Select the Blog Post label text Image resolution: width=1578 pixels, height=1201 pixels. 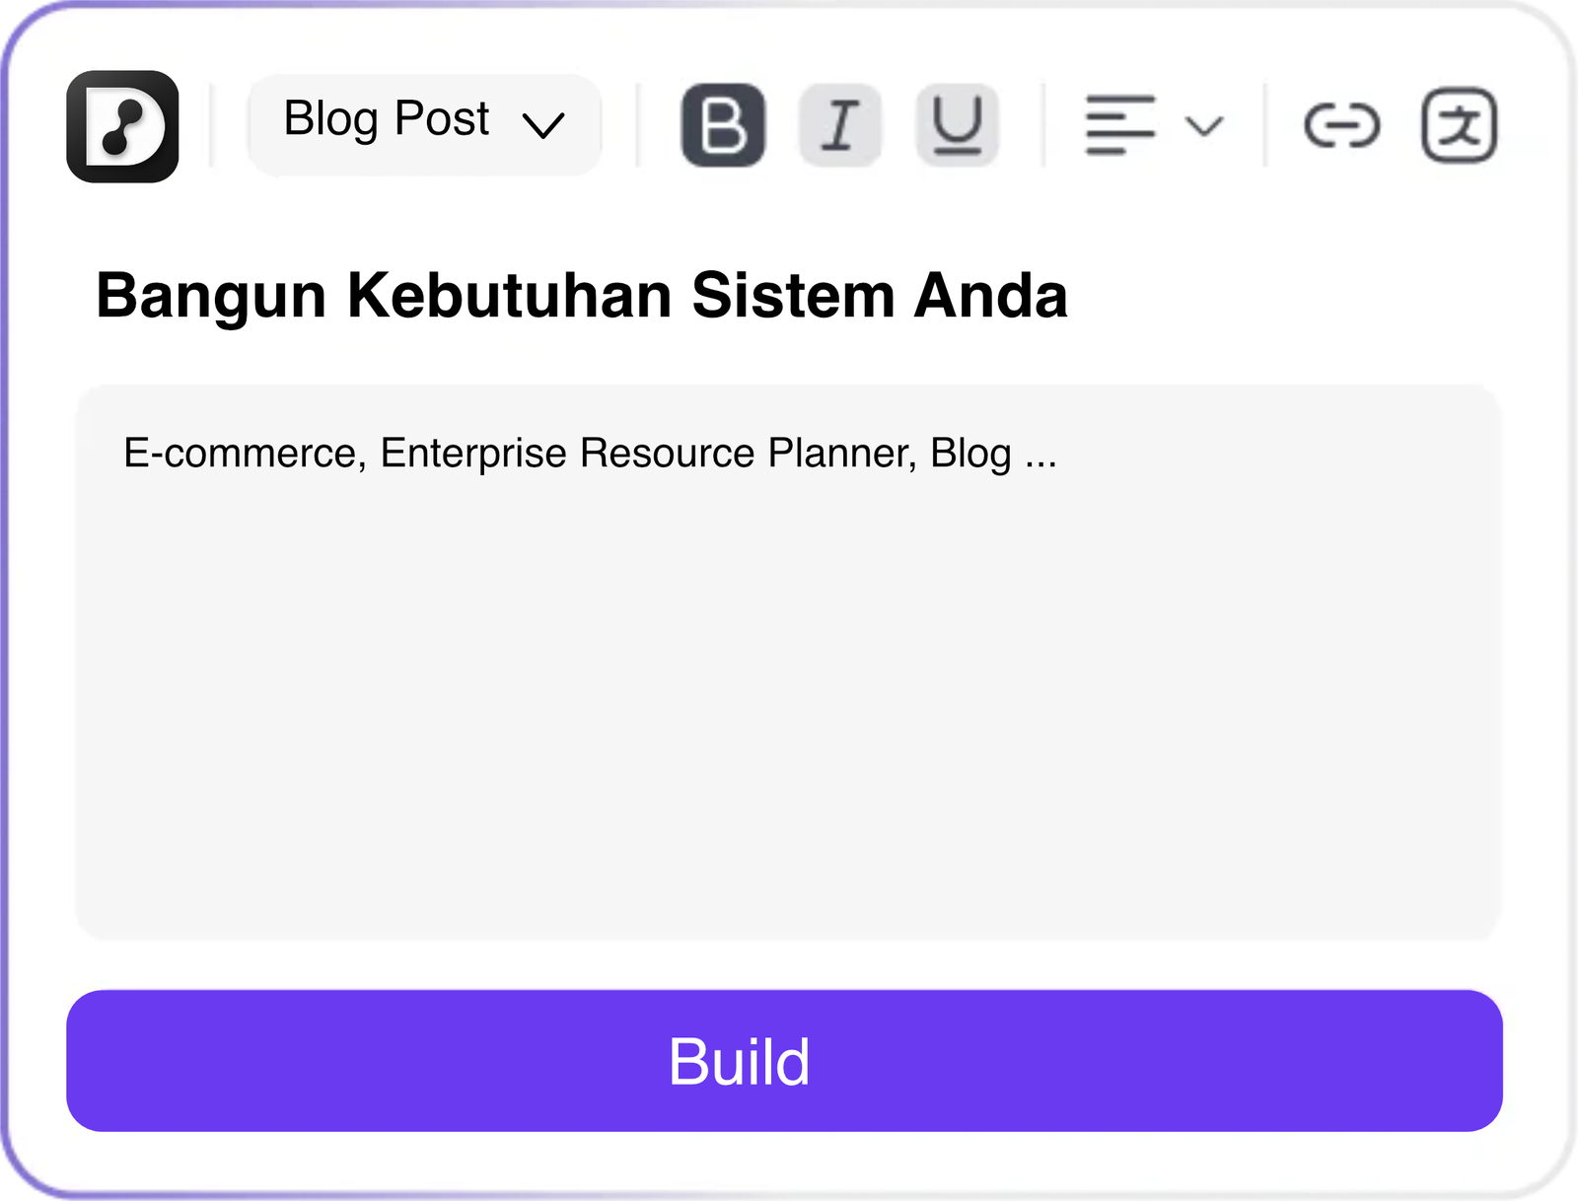386,119
